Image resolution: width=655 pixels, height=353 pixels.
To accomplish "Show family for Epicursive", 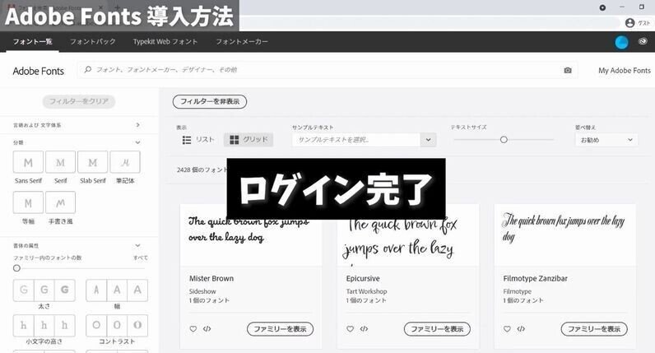I will [437, 329].
